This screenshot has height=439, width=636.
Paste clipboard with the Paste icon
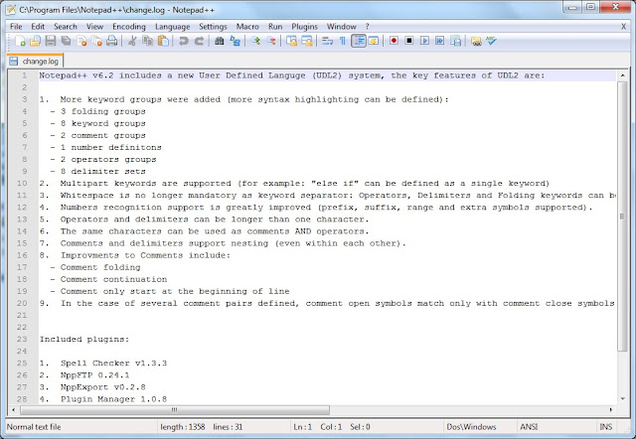coord(163,41)
